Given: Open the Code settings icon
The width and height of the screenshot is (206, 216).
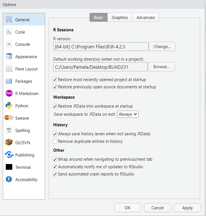Looking at the screenshot, I should coord(9,32).
